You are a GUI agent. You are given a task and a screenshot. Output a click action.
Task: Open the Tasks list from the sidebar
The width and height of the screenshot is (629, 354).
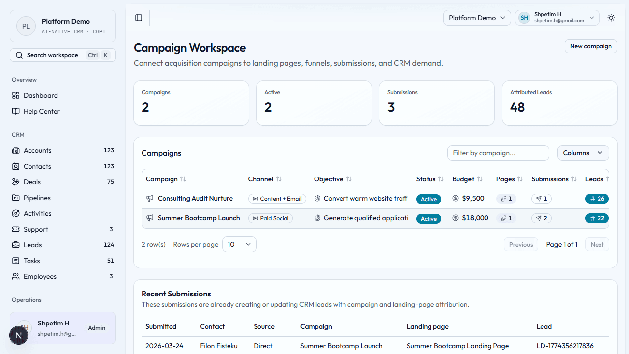(31, 261)
